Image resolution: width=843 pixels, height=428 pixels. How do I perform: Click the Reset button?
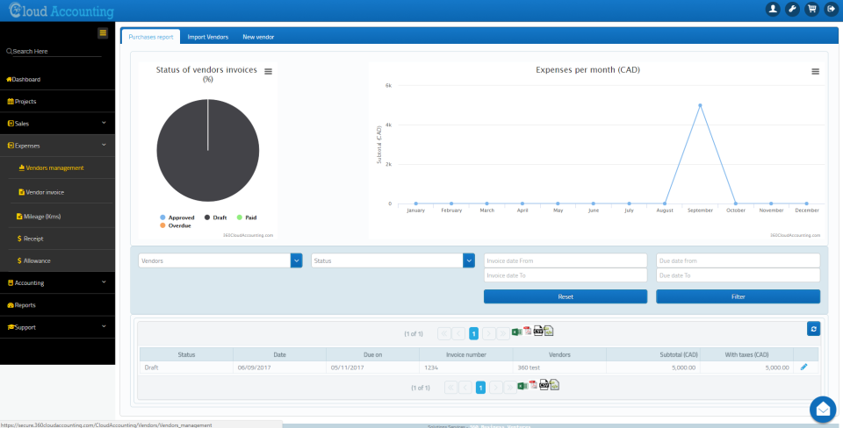pyautogui.click(x=566, y=296)
